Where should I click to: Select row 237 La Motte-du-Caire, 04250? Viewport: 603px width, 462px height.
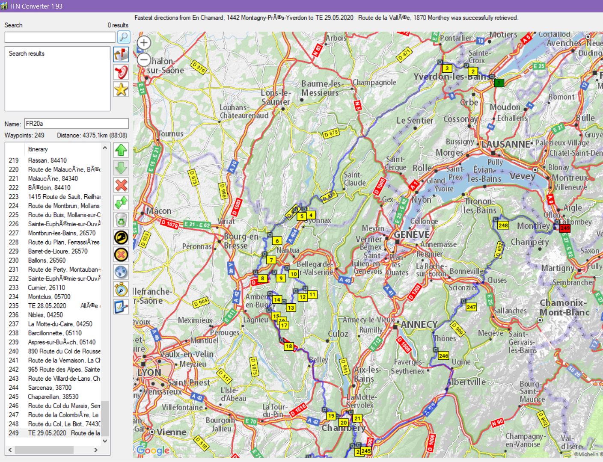(53, 324)
